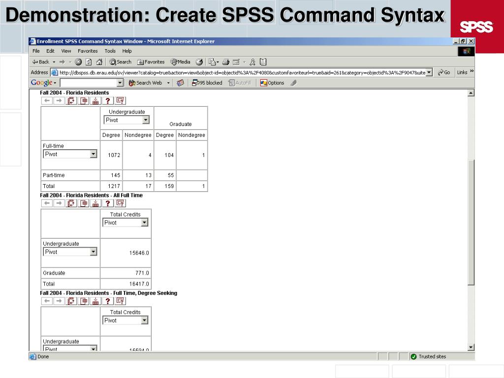Click the forward arrow above the Florida Residents table
The height and width of the screenshot is (378, 504).
point(59,101)
